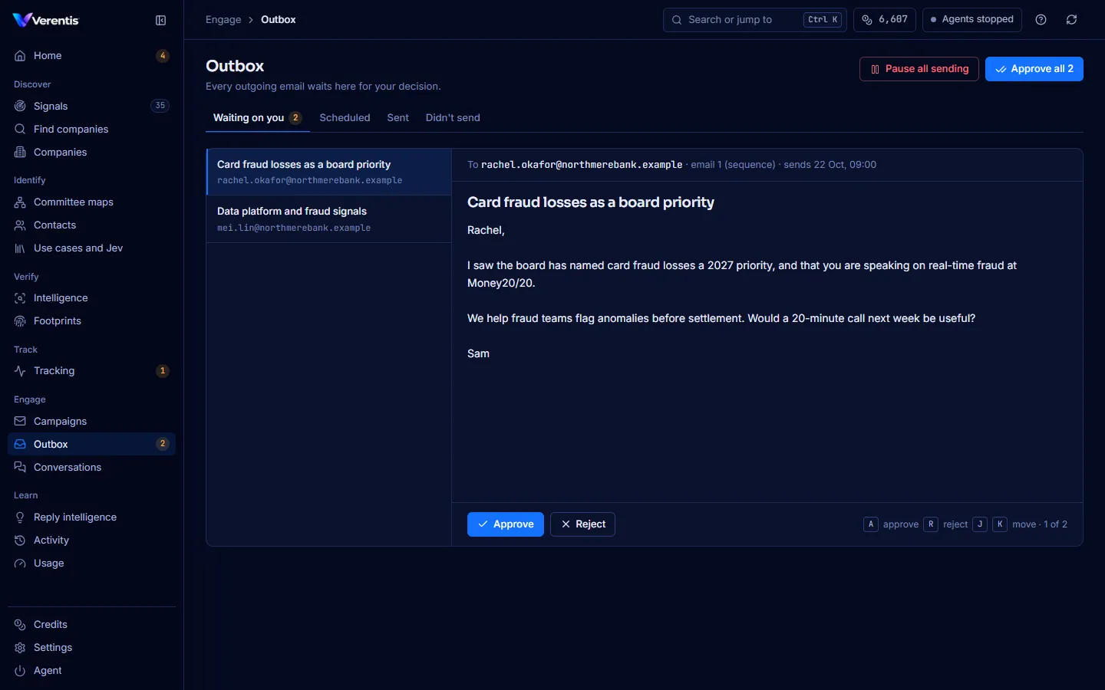This screenshot has width=1105, height=690.
Task: Approve the open email
Action: [506, 524]
